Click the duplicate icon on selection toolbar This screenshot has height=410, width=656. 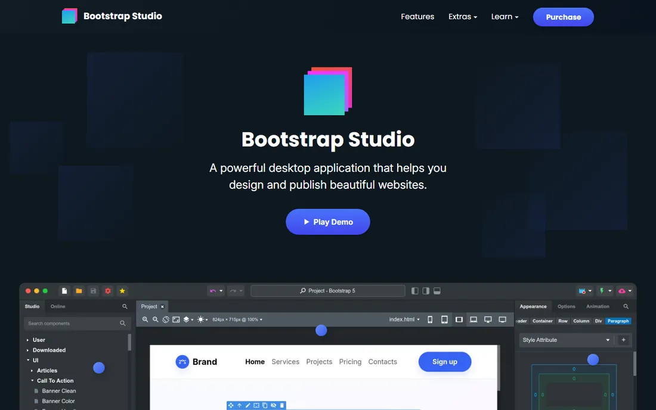coord(265,405)
